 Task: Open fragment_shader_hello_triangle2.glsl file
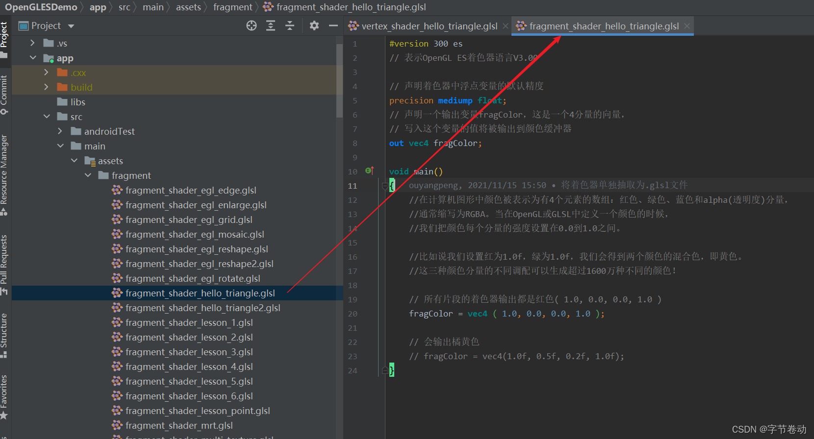(x=203, y=308)
